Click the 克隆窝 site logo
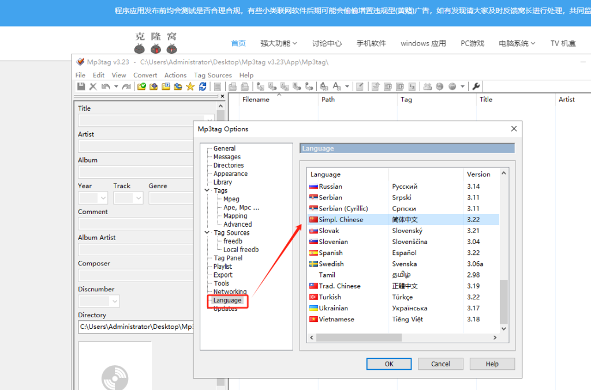 point(156,43)
